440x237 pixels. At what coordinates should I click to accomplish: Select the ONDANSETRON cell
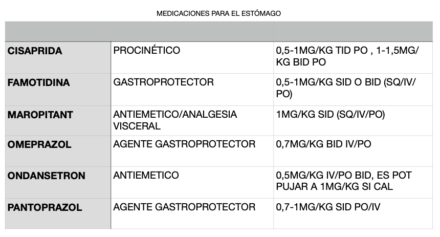pyautogui.click(x=58, y=183)
